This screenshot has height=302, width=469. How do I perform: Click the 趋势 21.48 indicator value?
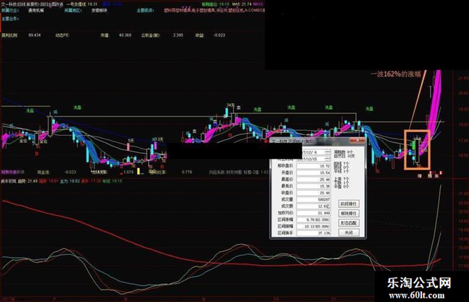tap(28, 181)
